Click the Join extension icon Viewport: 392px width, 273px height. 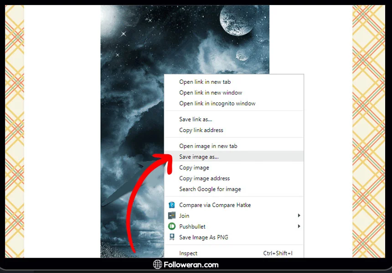pos(172,216)
